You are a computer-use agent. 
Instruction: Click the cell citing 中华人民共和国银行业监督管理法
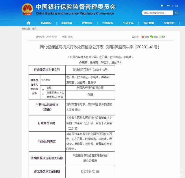tap(90, 123)
